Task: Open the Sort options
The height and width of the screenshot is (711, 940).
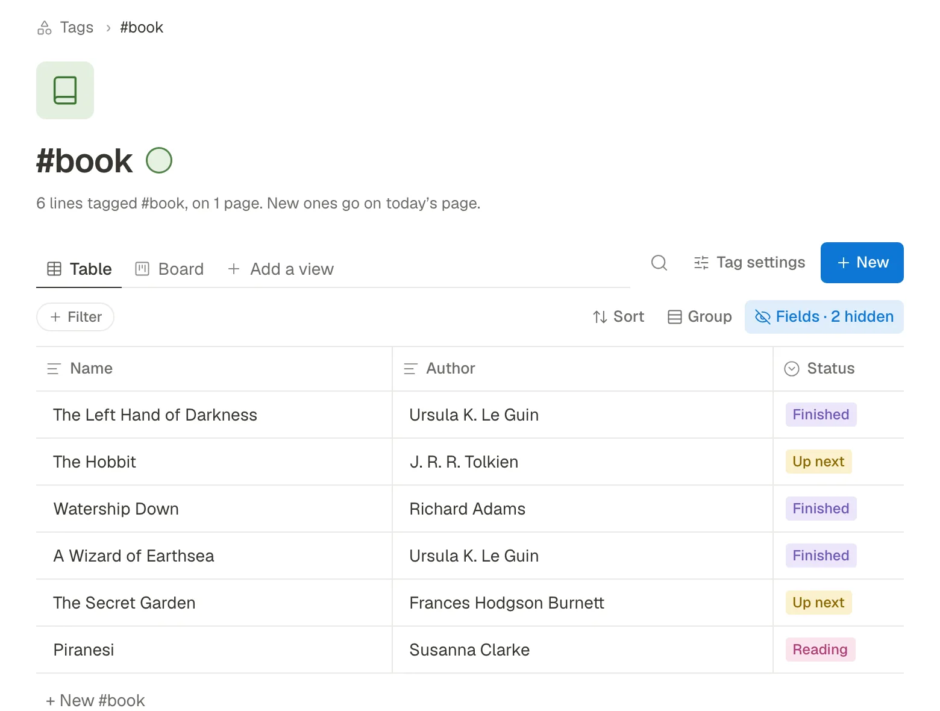Action: pyautogui.click(x=618, y=317)
